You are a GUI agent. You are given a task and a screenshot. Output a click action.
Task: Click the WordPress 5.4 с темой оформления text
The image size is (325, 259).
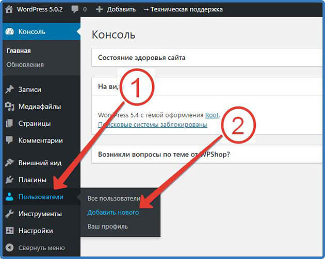coord(151,115)
